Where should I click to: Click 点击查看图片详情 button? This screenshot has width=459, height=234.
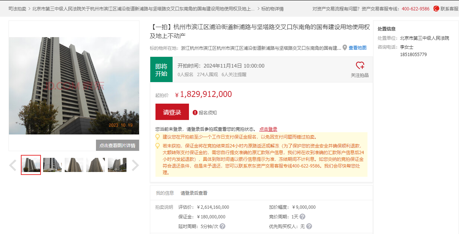tap(117, 145)
